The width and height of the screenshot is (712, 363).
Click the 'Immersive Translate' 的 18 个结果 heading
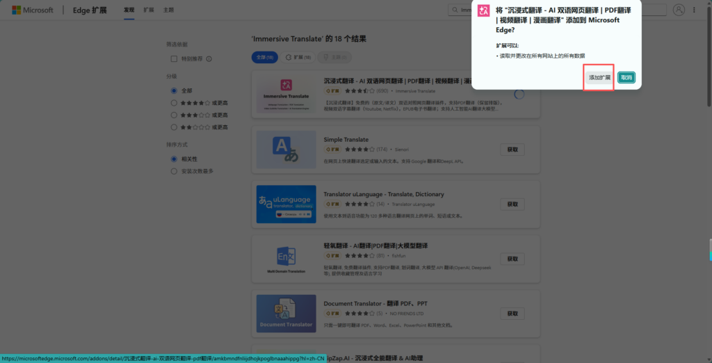[309, 39]
